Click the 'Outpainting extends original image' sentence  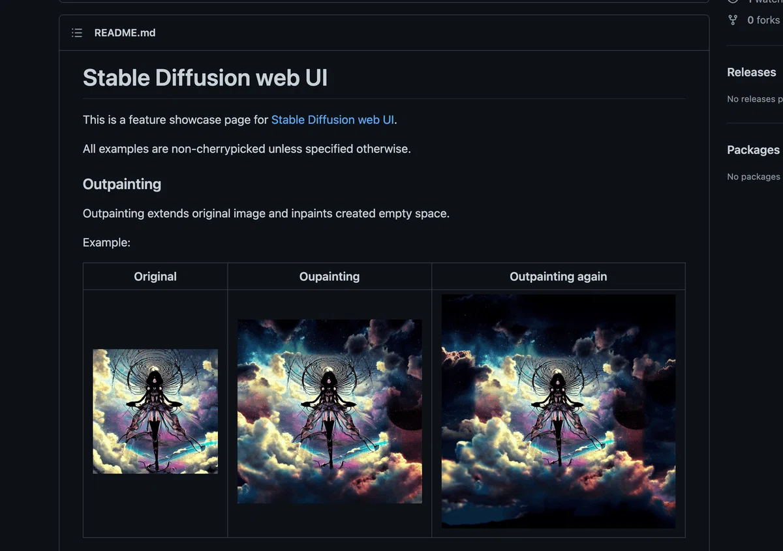point(266,214)
